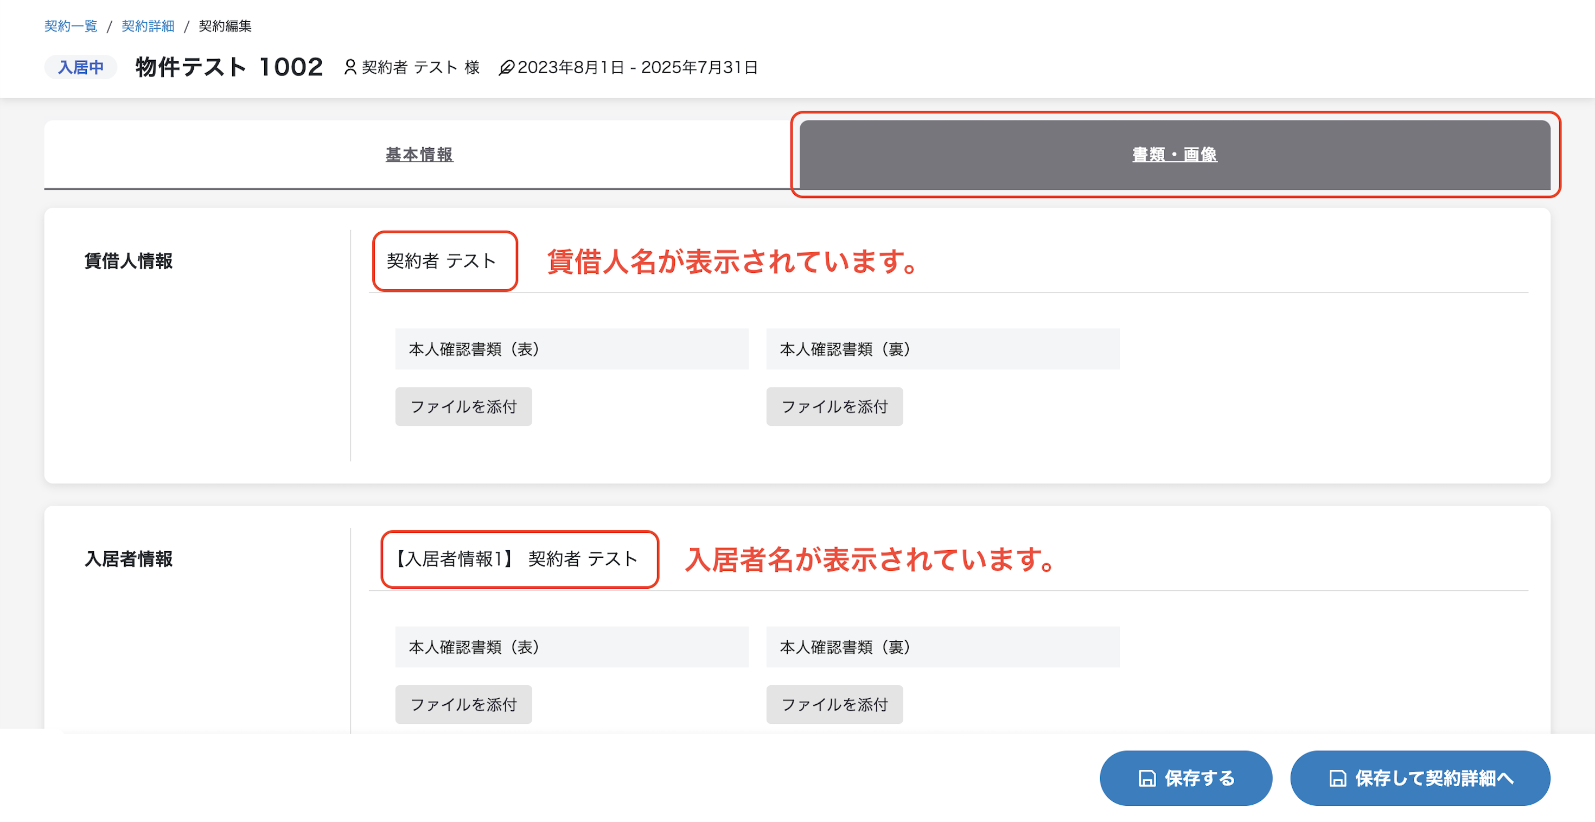Screen dimensions: 1595x822
Task: Click the tenant name 契約者 テスト in 賃借人情報
Action: pyautogui.click(x=442, y=261)
